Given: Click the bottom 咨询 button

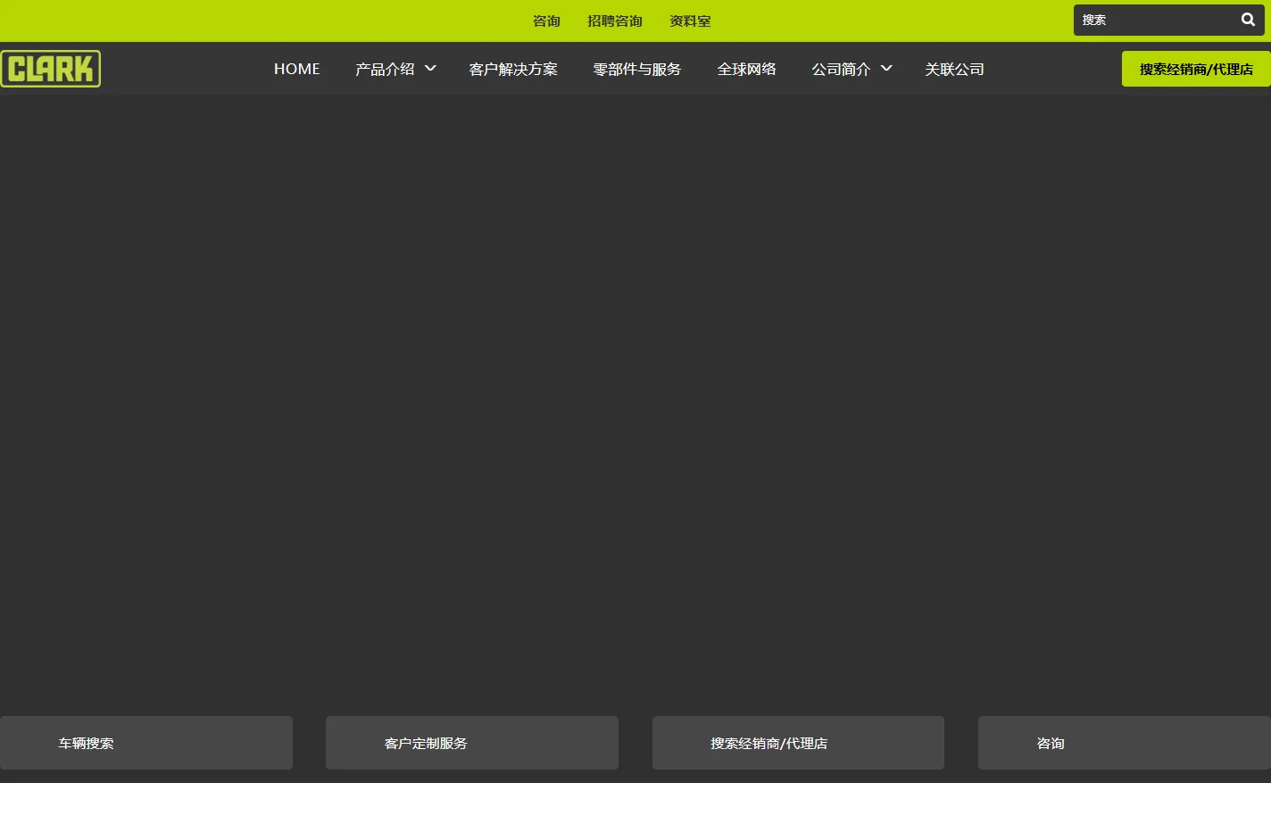Looking at the screenshot, I should tap(1125, 743).
